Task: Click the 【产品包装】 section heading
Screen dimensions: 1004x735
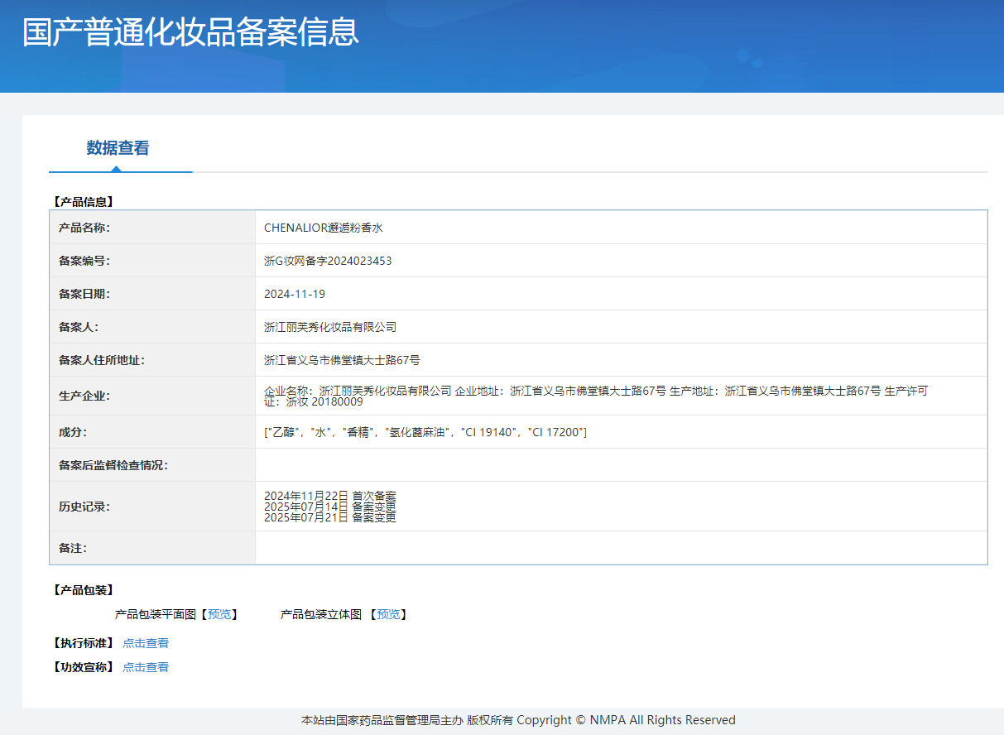Action: (82, 590)
